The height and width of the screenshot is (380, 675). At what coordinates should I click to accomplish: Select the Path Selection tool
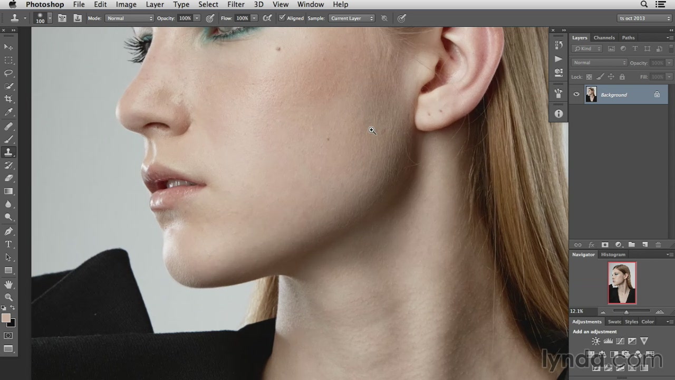(x=8, y=258)
